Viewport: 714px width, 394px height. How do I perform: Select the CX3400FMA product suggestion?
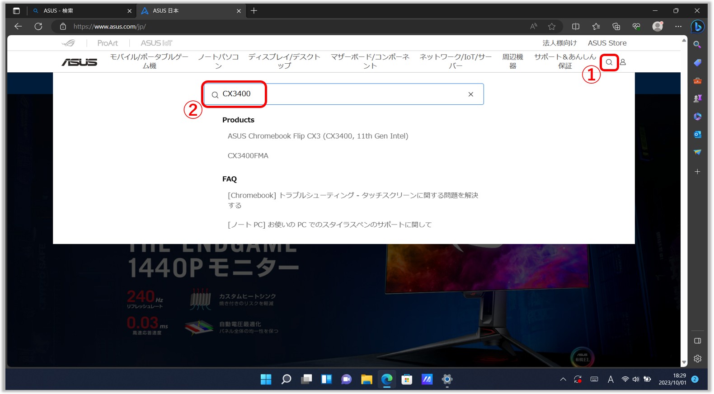click(x=248, y=156)
